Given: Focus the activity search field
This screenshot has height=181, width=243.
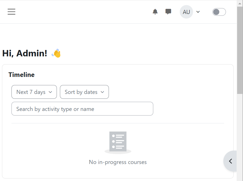Looking at the screenshot, I should 82,109.
